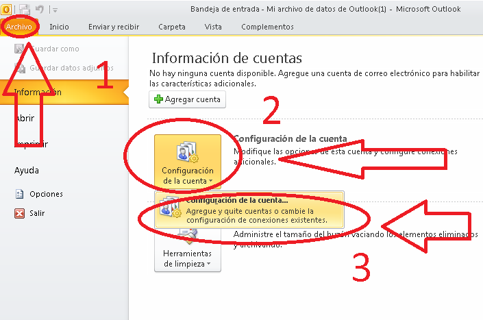Viewport: 483px width, 320px height.
Task: Click Abrir in the backstage sidebar
Action: click(25, 117)
